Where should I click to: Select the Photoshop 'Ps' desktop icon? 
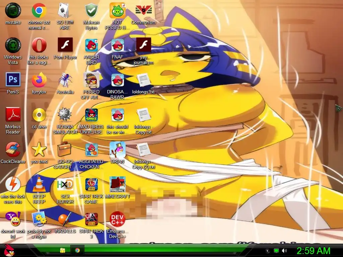tap(13, 80)
